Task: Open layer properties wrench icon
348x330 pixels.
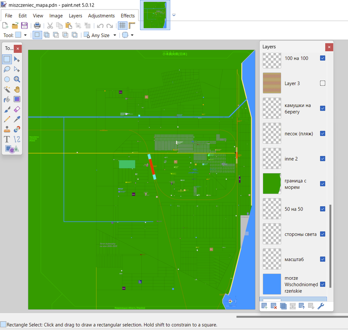Action: pos(321,306)
